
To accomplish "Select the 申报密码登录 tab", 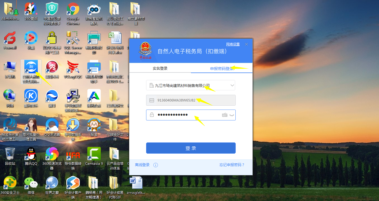I will (x=221, y=68).
